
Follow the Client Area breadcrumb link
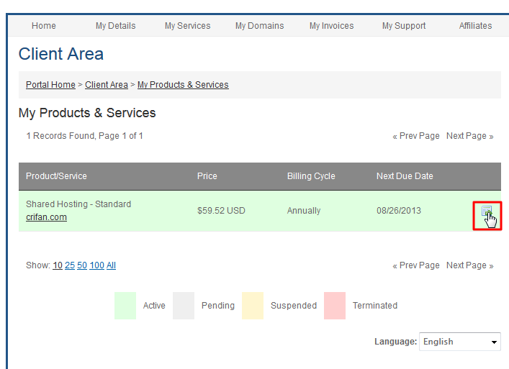tap(107, 85)
